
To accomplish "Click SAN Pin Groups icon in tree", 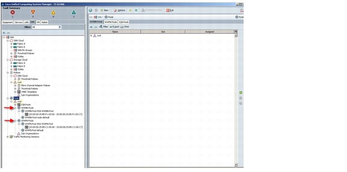I will [x=15, y=50].
